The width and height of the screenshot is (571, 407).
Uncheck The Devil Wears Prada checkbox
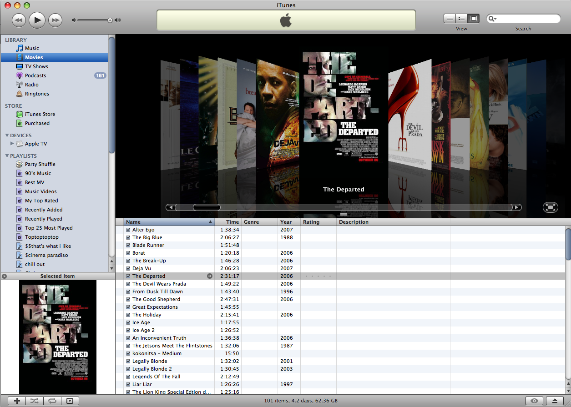(x=128, y=284)
